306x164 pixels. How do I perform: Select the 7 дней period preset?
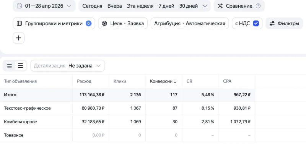166,6
